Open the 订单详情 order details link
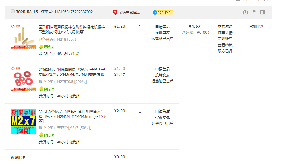 click(225, 33)
